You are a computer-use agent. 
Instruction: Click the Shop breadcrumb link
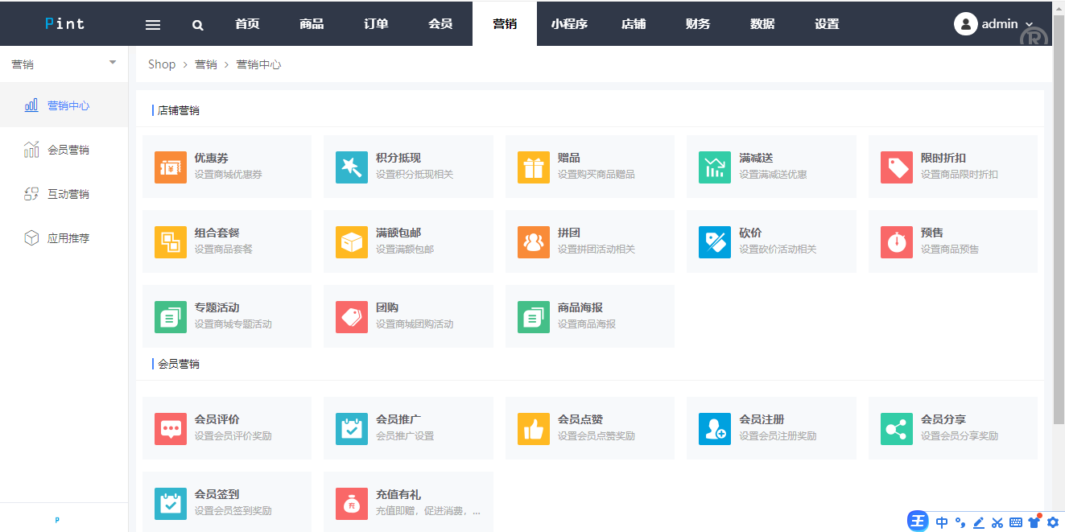pyautogui.click(x=161, y=64)
